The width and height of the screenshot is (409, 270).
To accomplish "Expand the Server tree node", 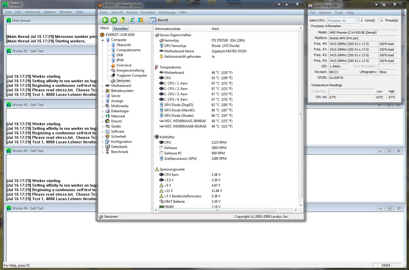I will (x=103, y=96).
